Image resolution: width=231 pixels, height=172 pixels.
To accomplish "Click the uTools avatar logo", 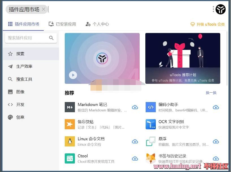I will (221, 9).
